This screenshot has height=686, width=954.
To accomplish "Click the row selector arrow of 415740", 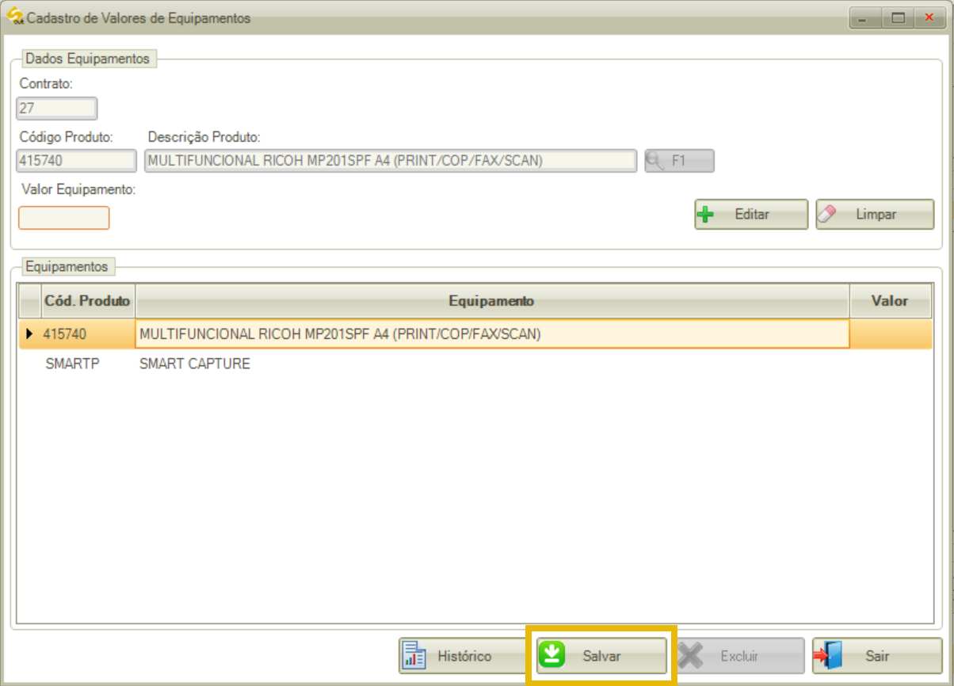I will pos(30,334).
